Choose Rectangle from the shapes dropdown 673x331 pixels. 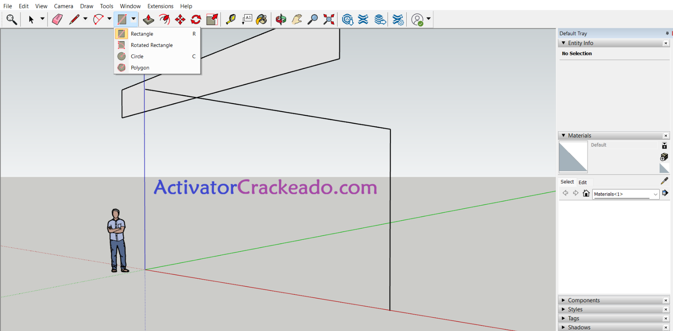(157, 34)
